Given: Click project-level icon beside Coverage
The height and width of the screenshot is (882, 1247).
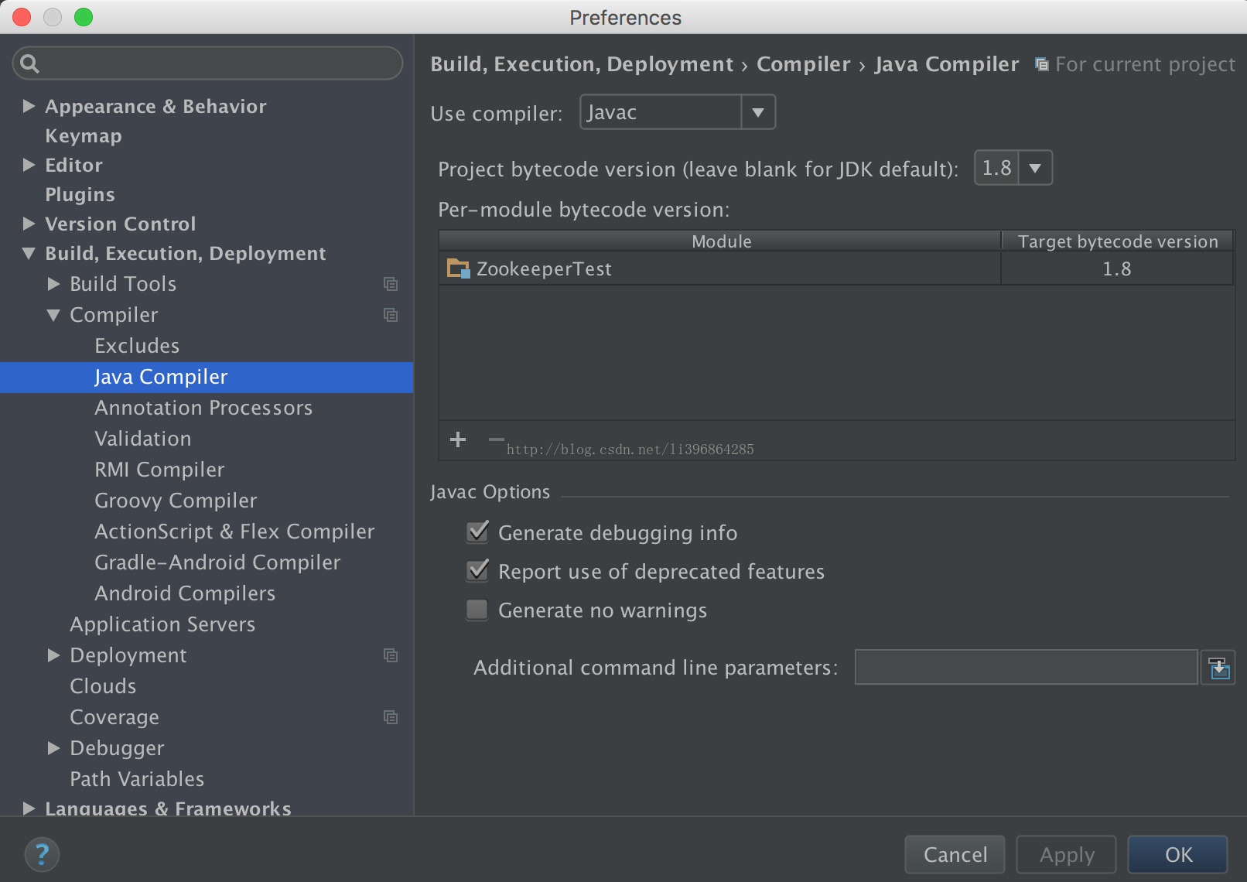Looking at the screenshot, I should [391, 717].
